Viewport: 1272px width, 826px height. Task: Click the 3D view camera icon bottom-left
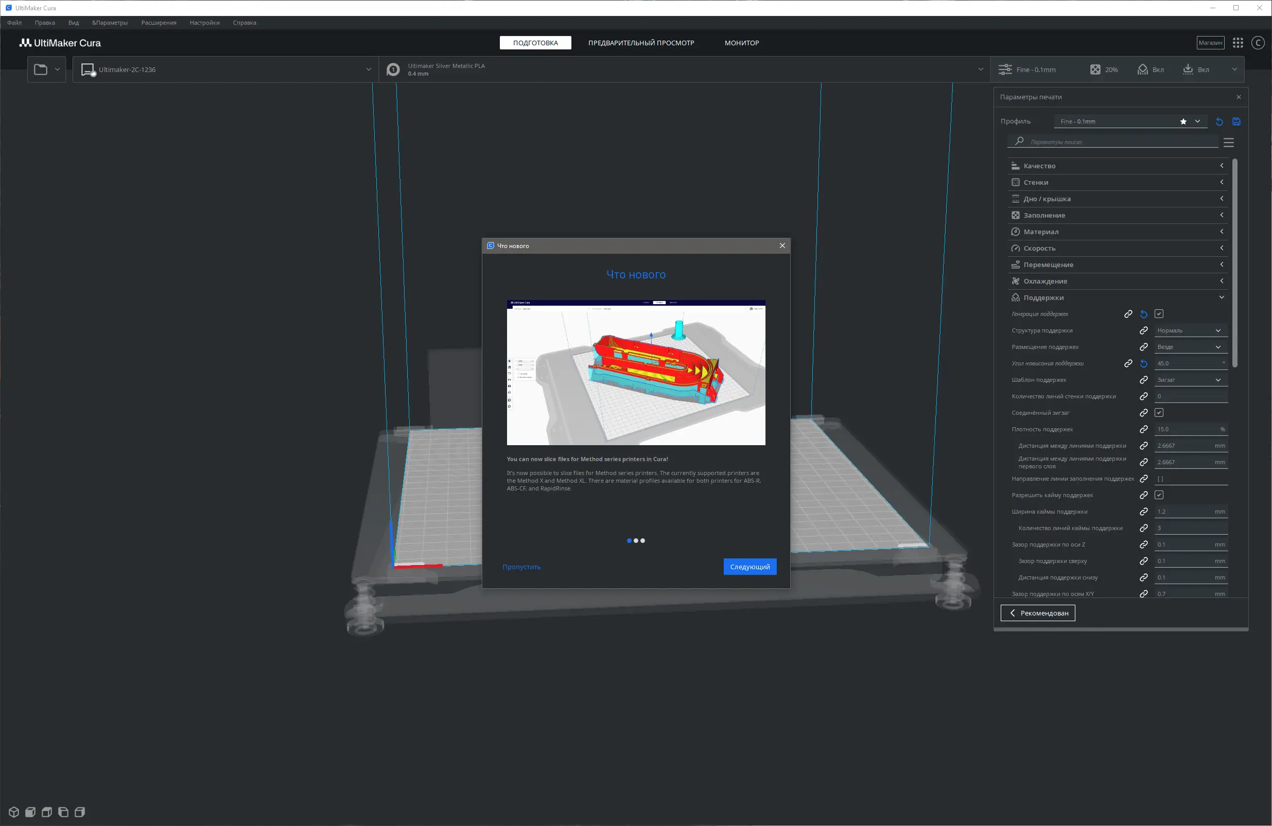click(x=14, y=812)
